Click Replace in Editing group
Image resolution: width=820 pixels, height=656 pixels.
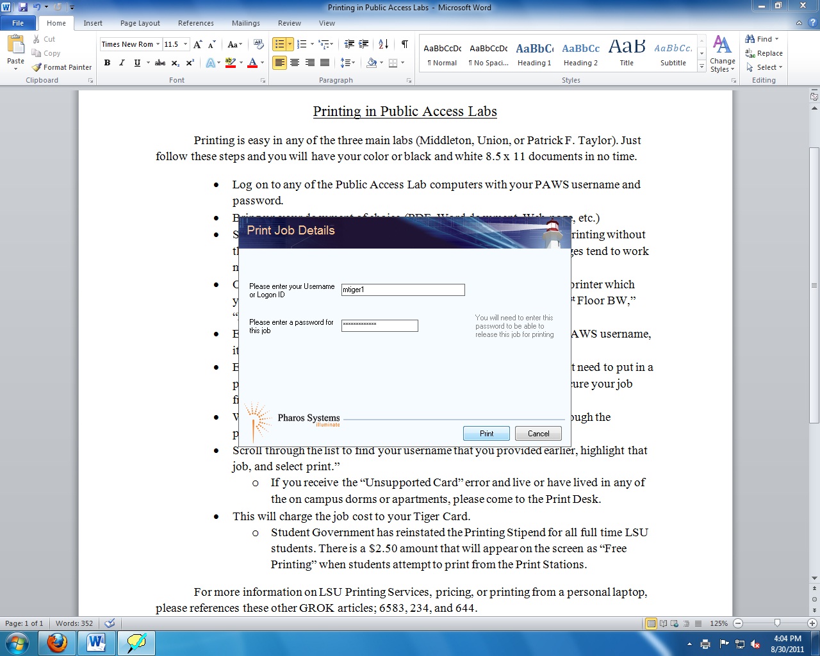pyautogui.click(x=764, y=53)
